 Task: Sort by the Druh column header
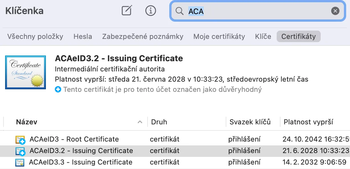tap(159, 122)
